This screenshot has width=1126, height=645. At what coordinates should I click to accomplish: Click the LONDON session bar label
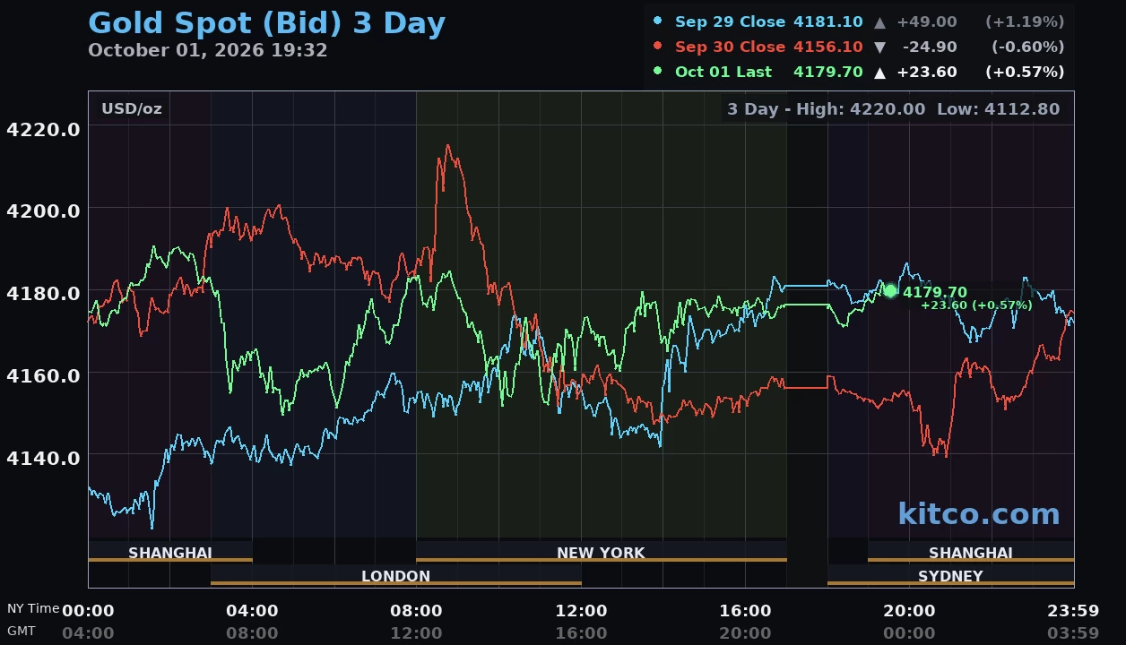(395, 576)
